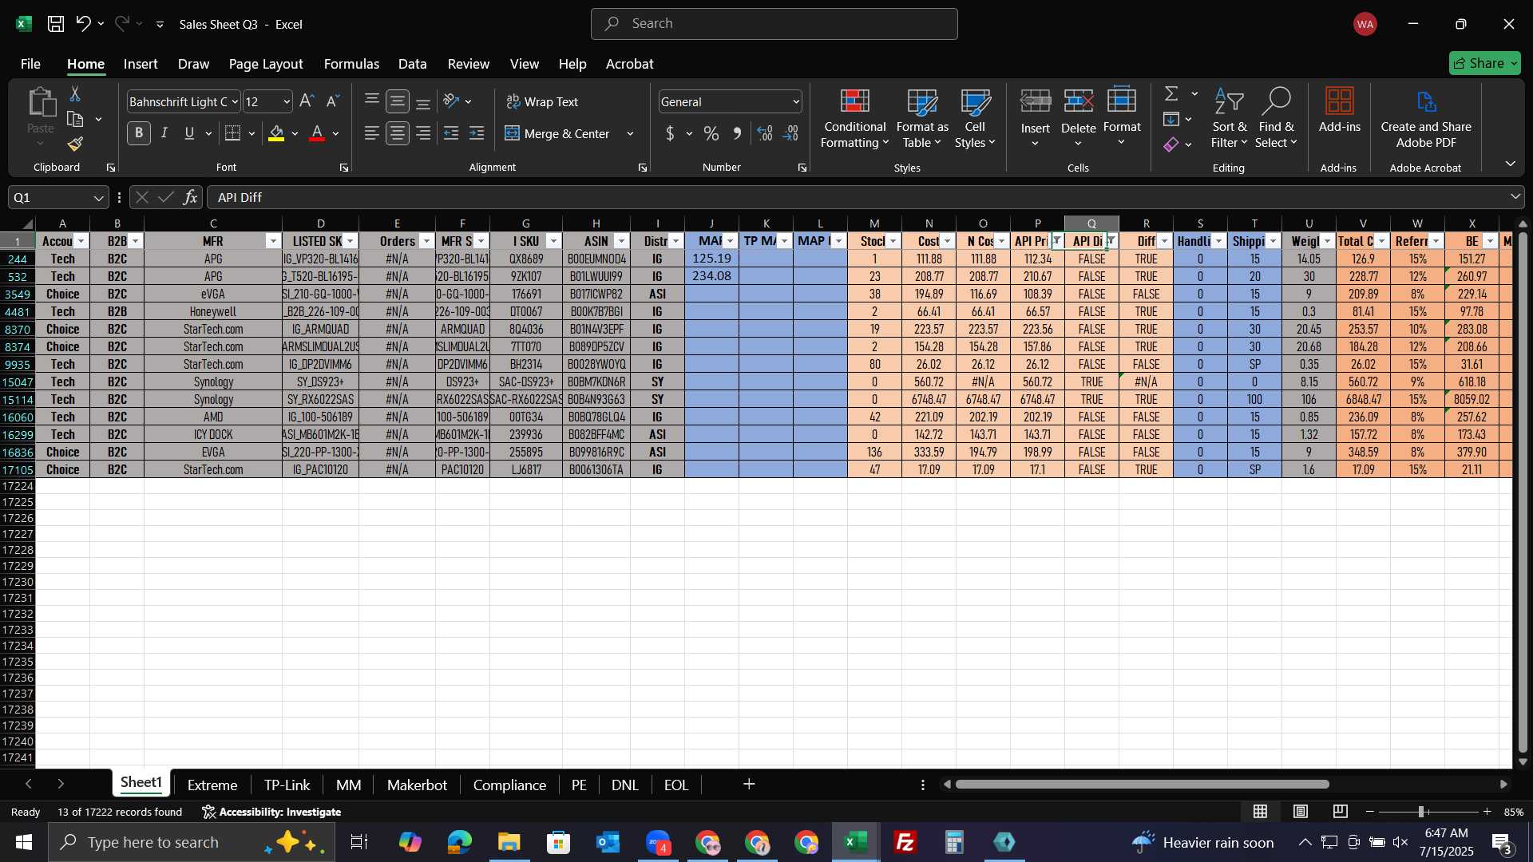Insert function using fx icon
This screenshot has height=862, width=1533.
pos(190,197)
